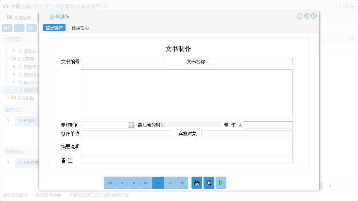Click the search icon in top toolbar

[x=7, y=28]
